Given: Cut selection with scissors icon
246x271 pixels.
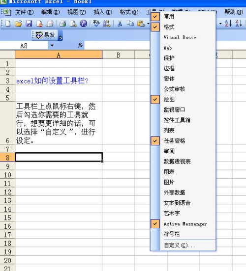Looking at the screenshot, I should click(120, 24).
